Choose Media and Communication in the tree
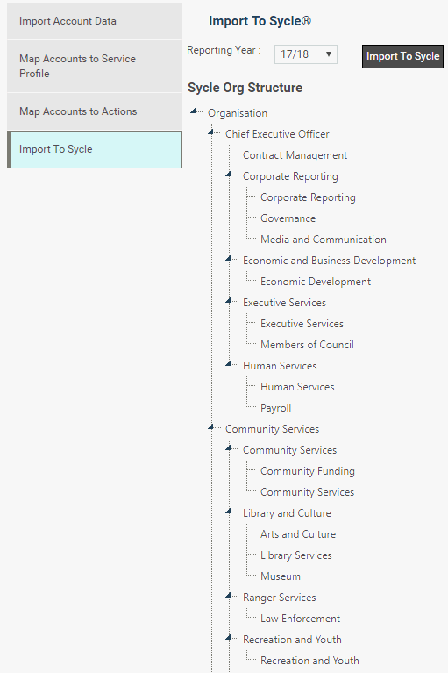The width and height of the screenshot is (448, 673). [x=324, y=240]
